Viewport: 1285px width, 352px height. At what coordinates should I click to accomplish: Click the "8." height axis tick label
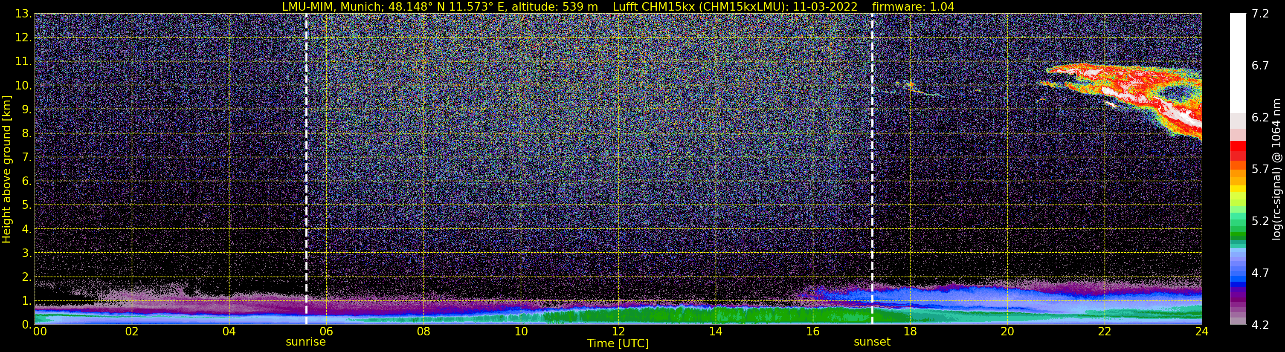(x=26, y=134)
